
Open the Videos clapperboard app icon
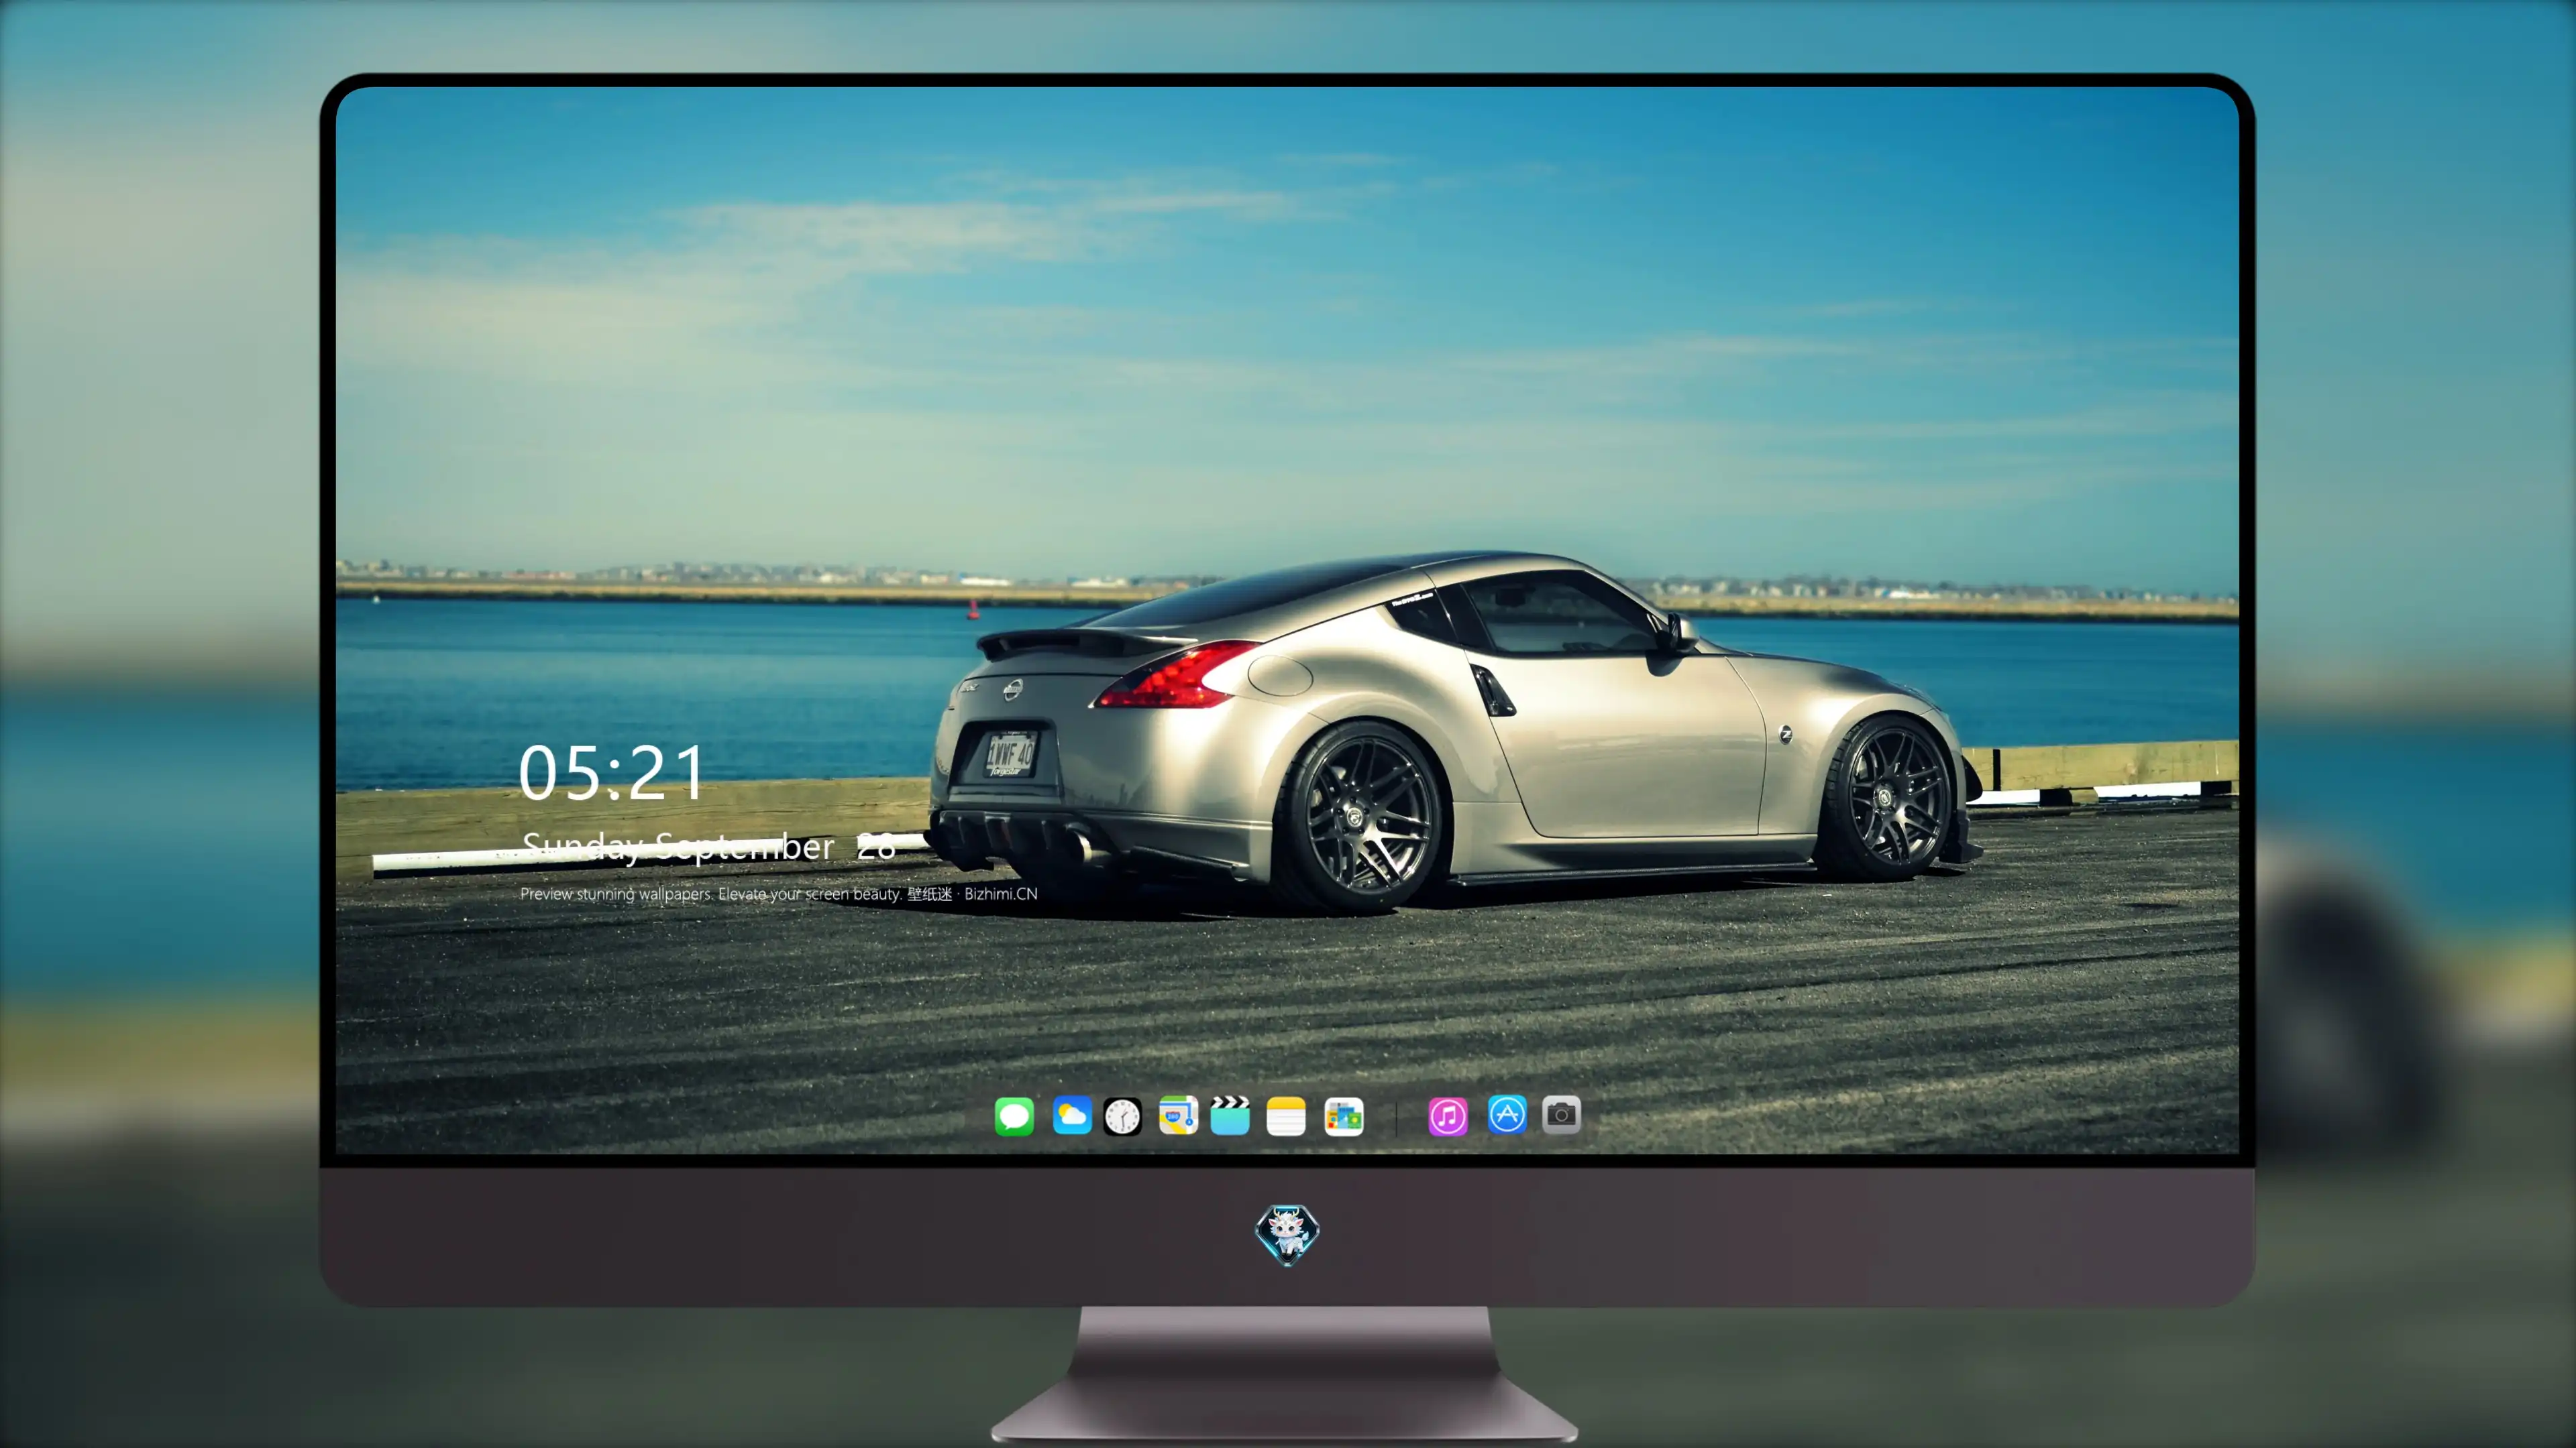click(x=1230, y=1115)
